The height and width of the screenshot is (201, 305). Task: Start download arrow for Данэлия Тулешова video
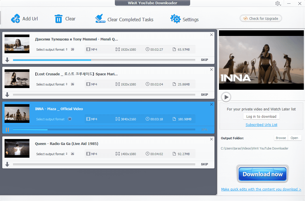[7, 60]
